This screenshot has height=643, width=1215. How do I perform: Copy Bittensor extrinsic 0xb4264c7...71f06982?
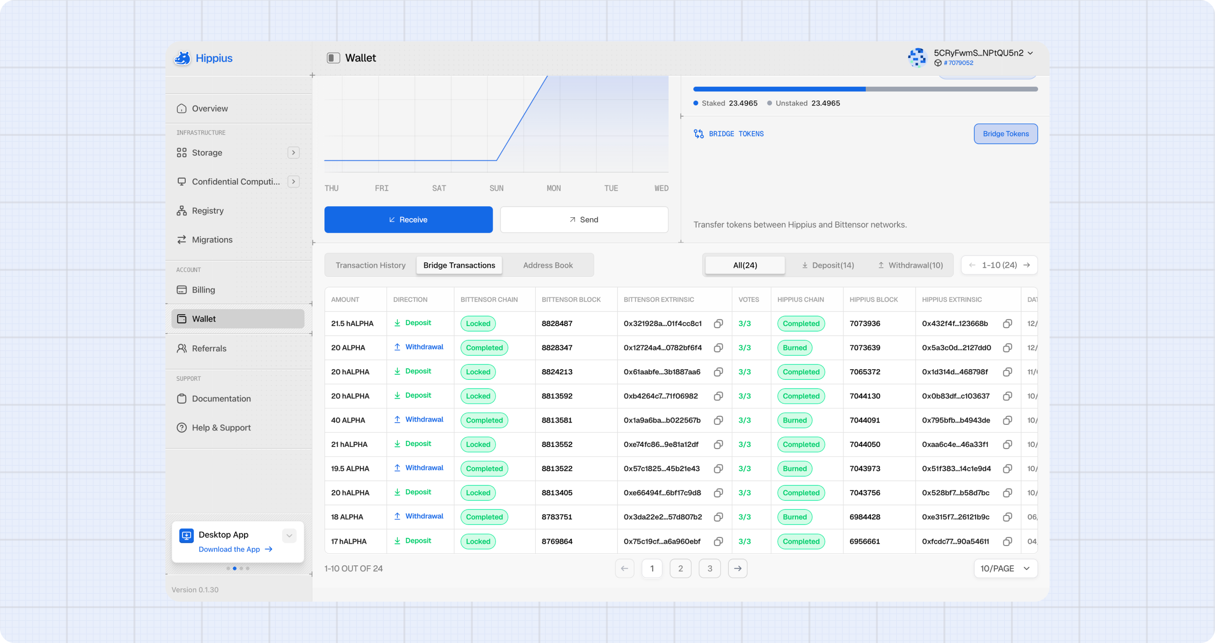pyautogui.click(x=718, y=396)
